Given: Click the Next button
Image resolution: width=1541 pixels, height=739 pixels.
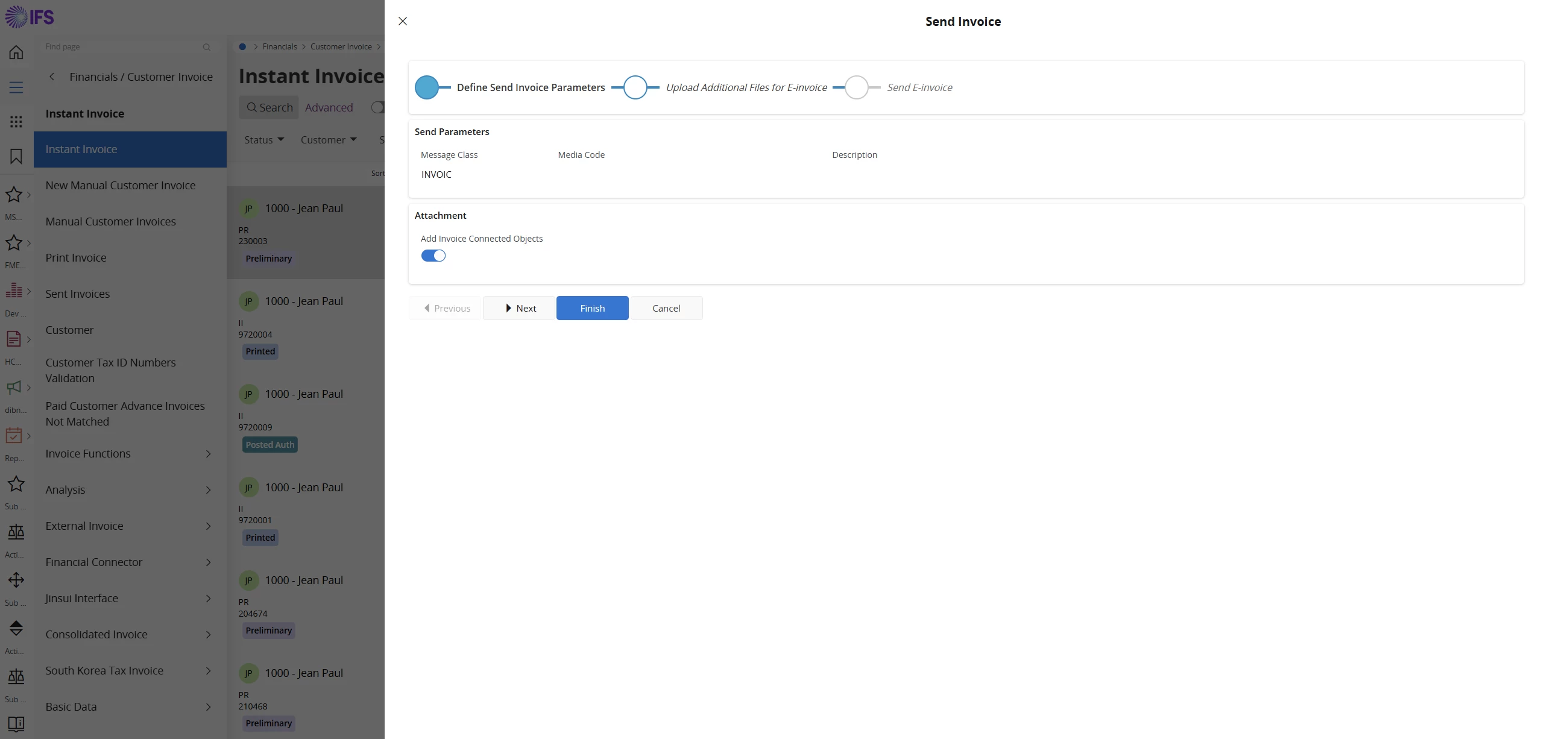Looking at the screenshot, I should click(x=519, y=308).
